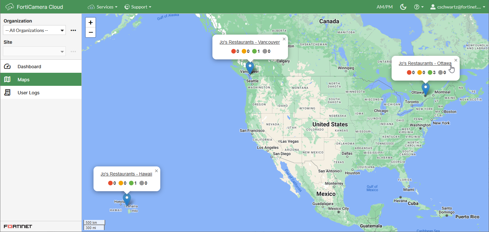Click the User Logs document icon
The height and width of the screenshot is (232, 489).
coord(7,93)
